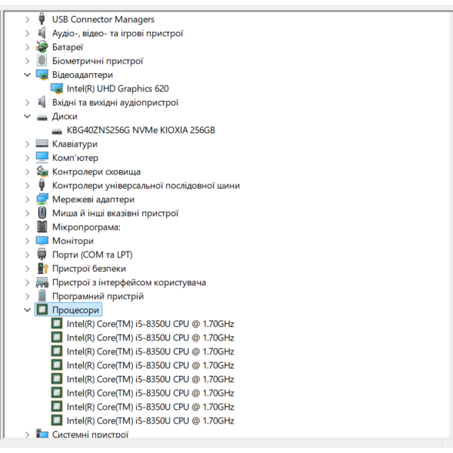Image resolution: width=453 pixels, height=453 pixels.
Task: Click the Пристрої з інтерфейсом користувача icon
Action: 42,282
